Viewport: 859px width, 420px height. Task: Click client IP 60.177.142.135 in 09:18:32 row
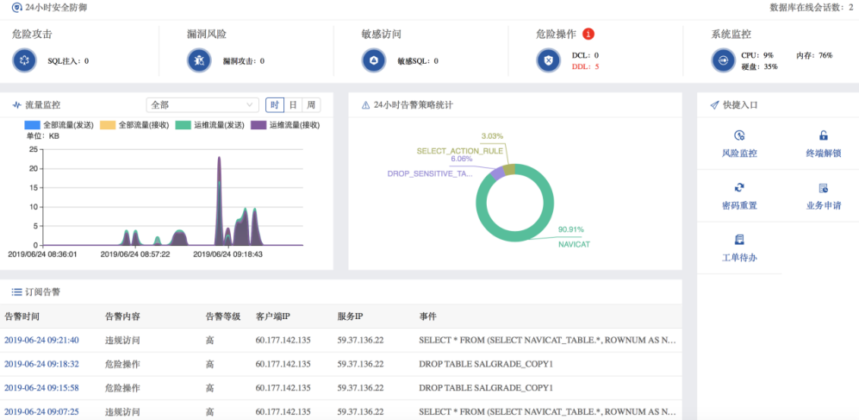pyautogui.click(x=283, y=364)
